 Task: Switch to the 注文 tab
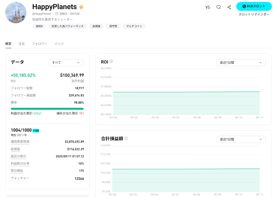pyautogui.click(x=22, y=44)
